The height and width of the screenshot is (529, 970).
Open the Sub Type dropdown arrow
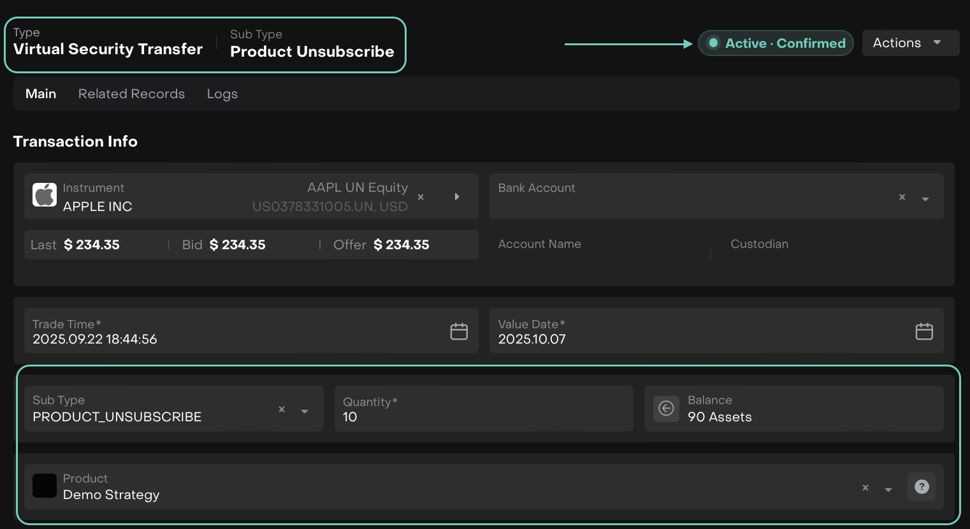tap(305, 411)
